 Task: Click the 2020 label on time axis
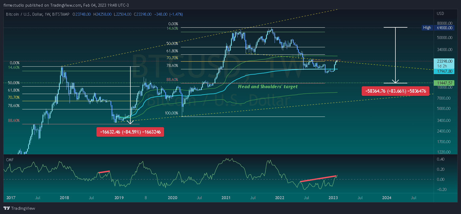(173, 198)
